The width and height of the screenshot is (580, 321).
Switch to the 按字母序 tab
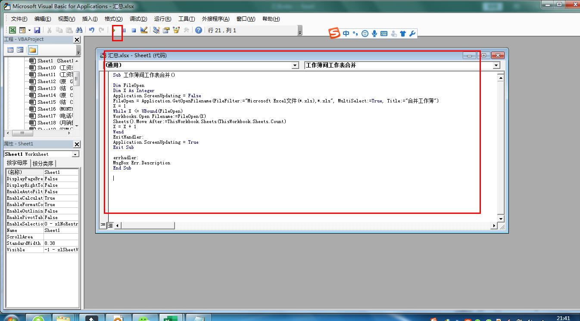tap(17, 164)
